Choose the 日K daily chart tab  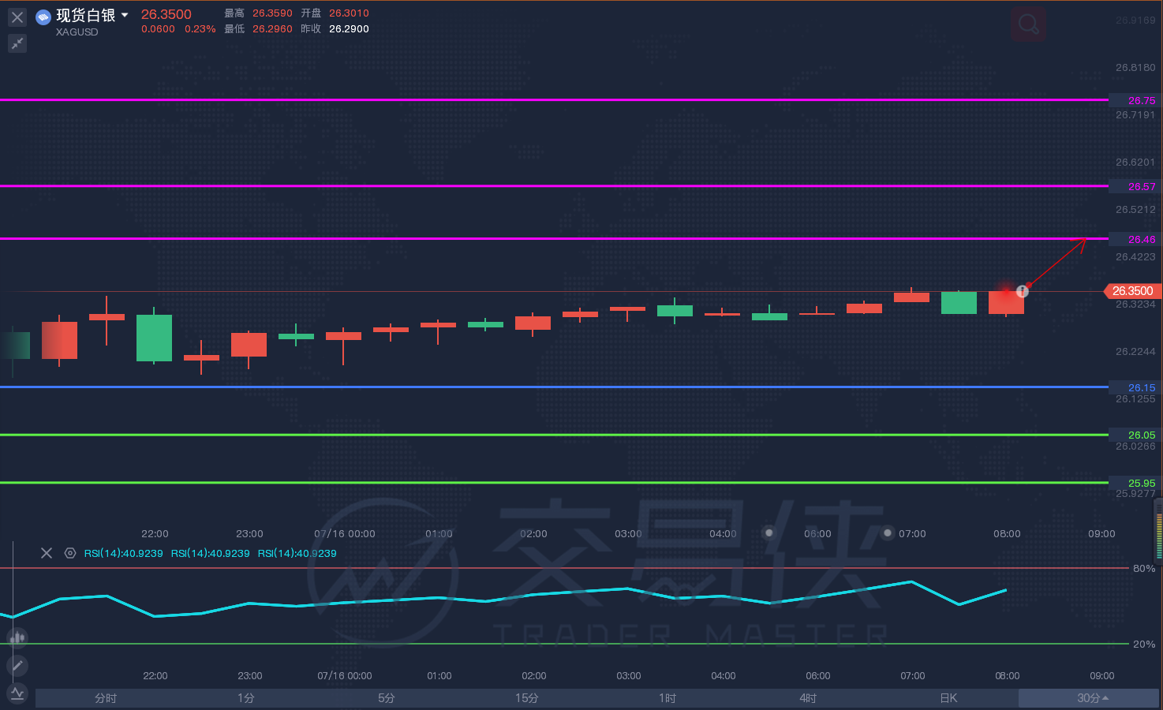948,698
